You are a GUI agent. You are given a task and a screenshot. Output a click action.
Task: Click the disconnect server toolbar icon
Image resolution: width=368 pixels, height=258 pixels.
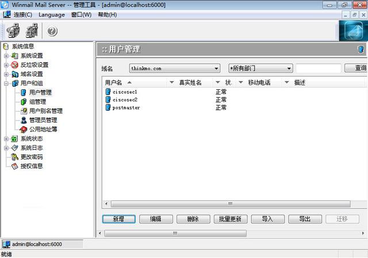tap(32, 31)
